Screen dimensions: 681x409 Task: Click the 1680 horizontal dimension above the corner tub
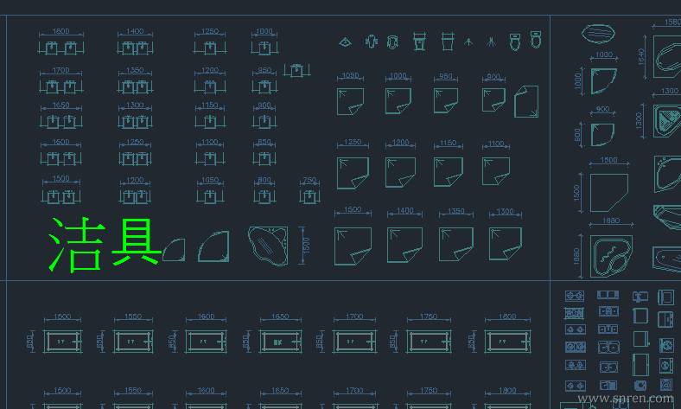click(x=611, y=220)
